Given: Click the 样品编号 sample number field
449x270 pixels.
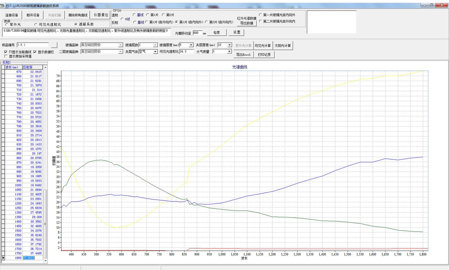Looking at the screenshot, I should click(33, 45).
